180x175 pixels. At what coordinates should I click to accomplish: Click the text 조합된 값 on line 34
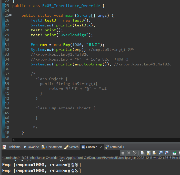121,59
